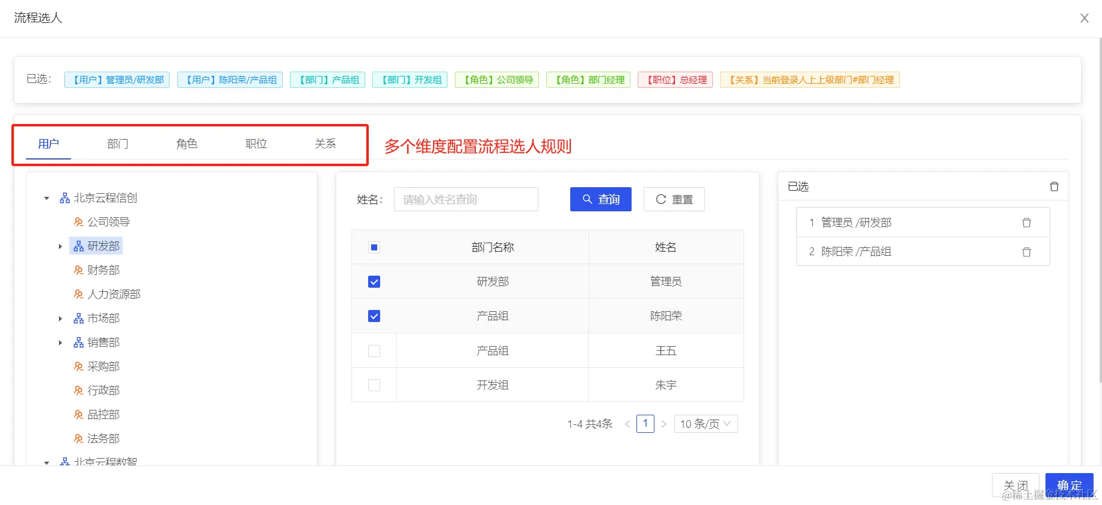Remove 陈阳荣/产品组 using its trash icon
This screenshot has width=1102, height=505.
click(x=1026, y=252)
